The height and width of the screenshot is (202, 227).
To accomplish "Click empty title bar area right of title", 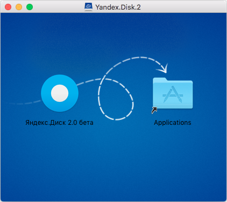I will [183, 7].
